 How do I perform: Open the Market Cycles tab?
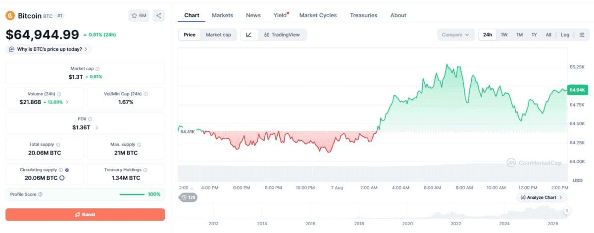(x=318, y=15)
